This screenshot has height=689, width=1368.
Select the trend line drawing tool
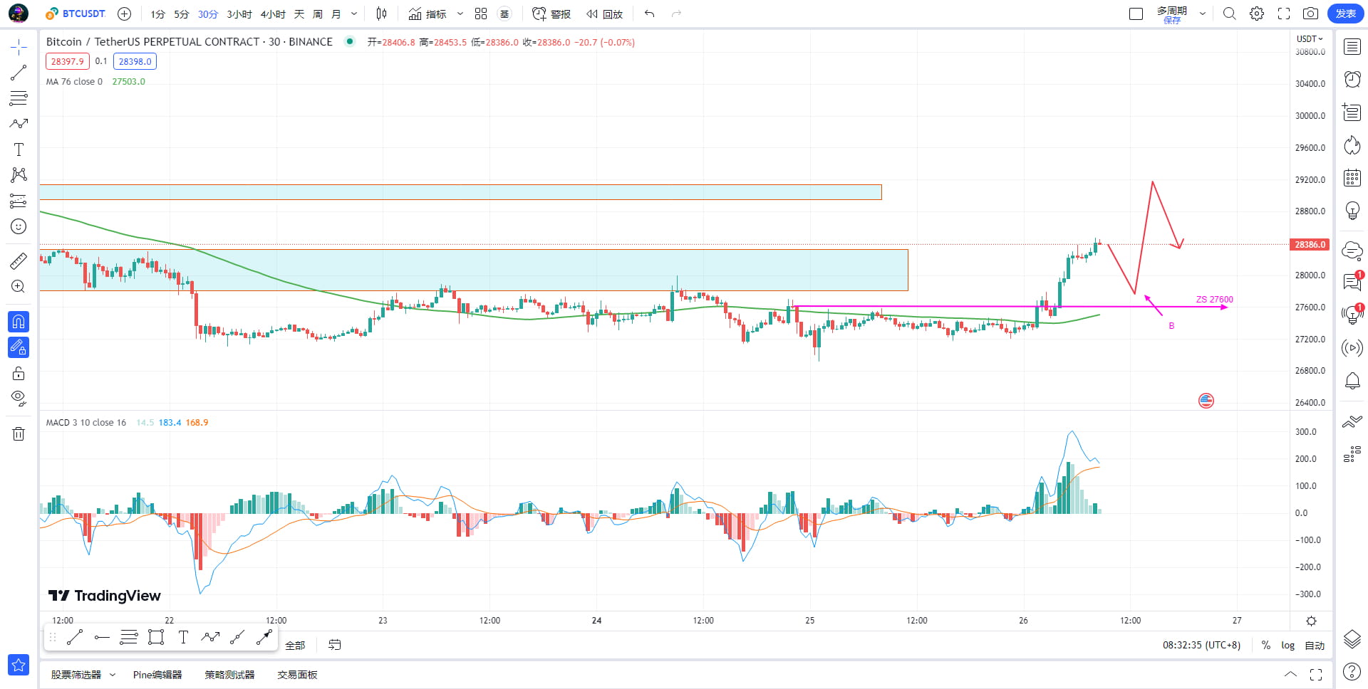19,73
